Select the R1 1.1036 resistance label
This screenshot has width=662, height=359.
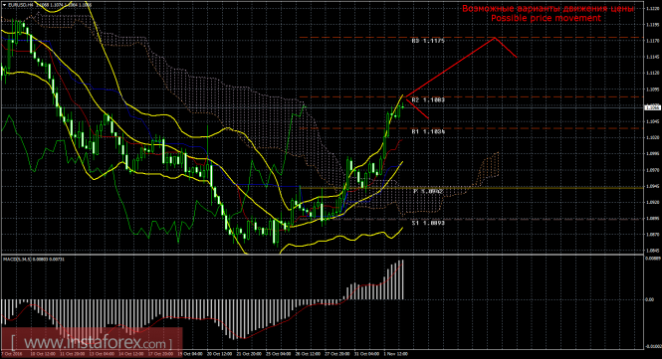[428, 131]
